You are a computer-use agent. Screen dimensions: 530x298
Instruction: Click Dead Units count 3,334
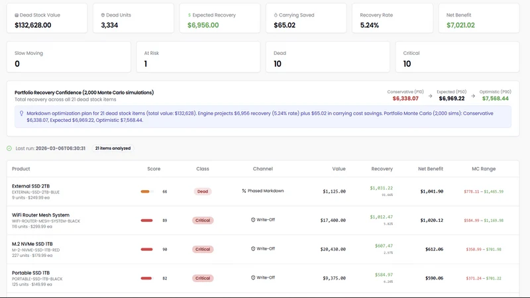coord(109,25)
